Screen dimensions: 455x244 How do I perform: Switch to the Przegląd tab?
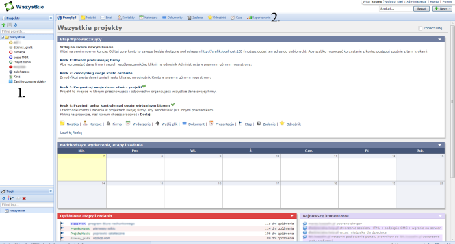point(67,18)
